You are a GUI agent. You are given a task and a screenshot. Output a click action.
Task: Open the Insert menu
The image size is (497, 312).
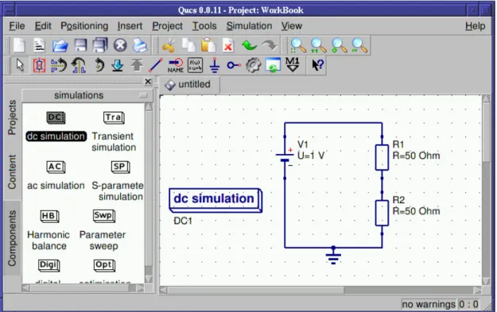130,26
